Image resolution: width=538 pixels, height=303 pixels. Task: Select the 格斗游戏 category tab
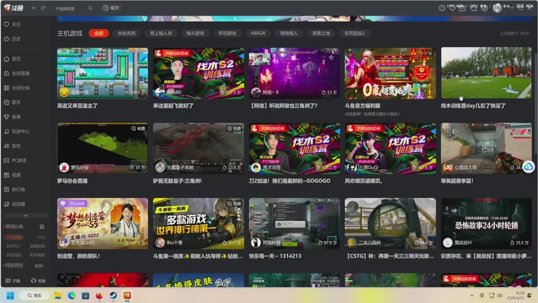coord(195,33)
